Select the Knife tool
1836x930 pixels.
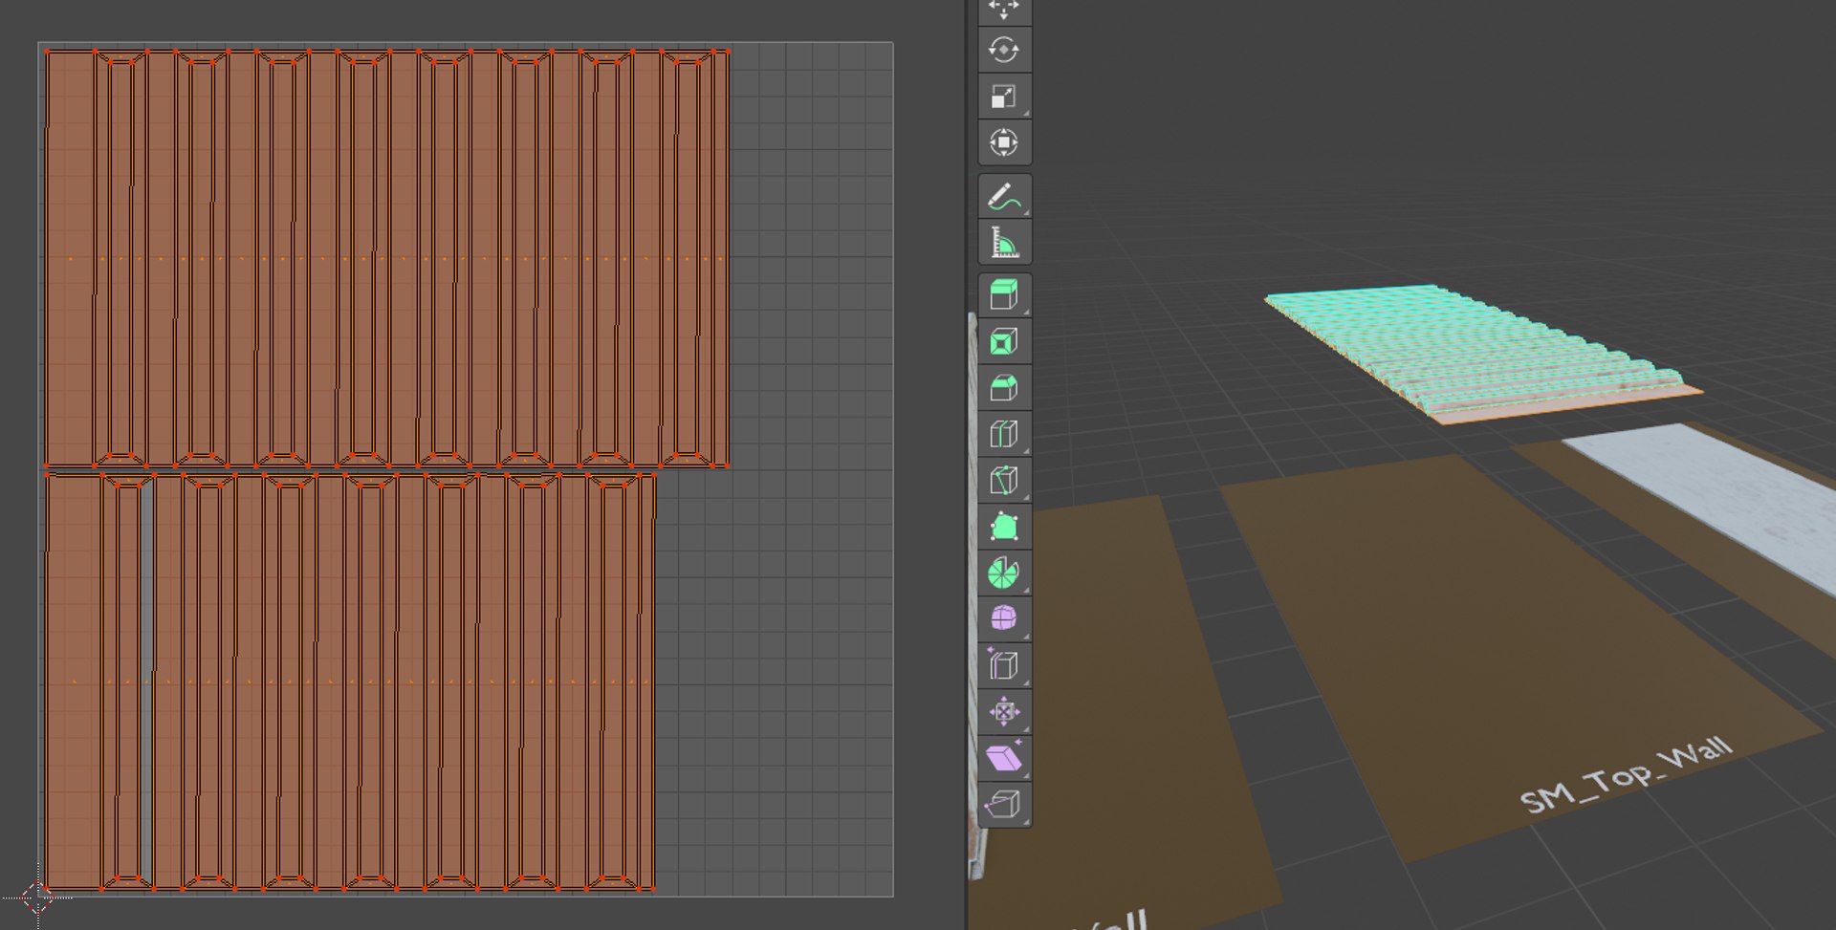click(1004, 480)
